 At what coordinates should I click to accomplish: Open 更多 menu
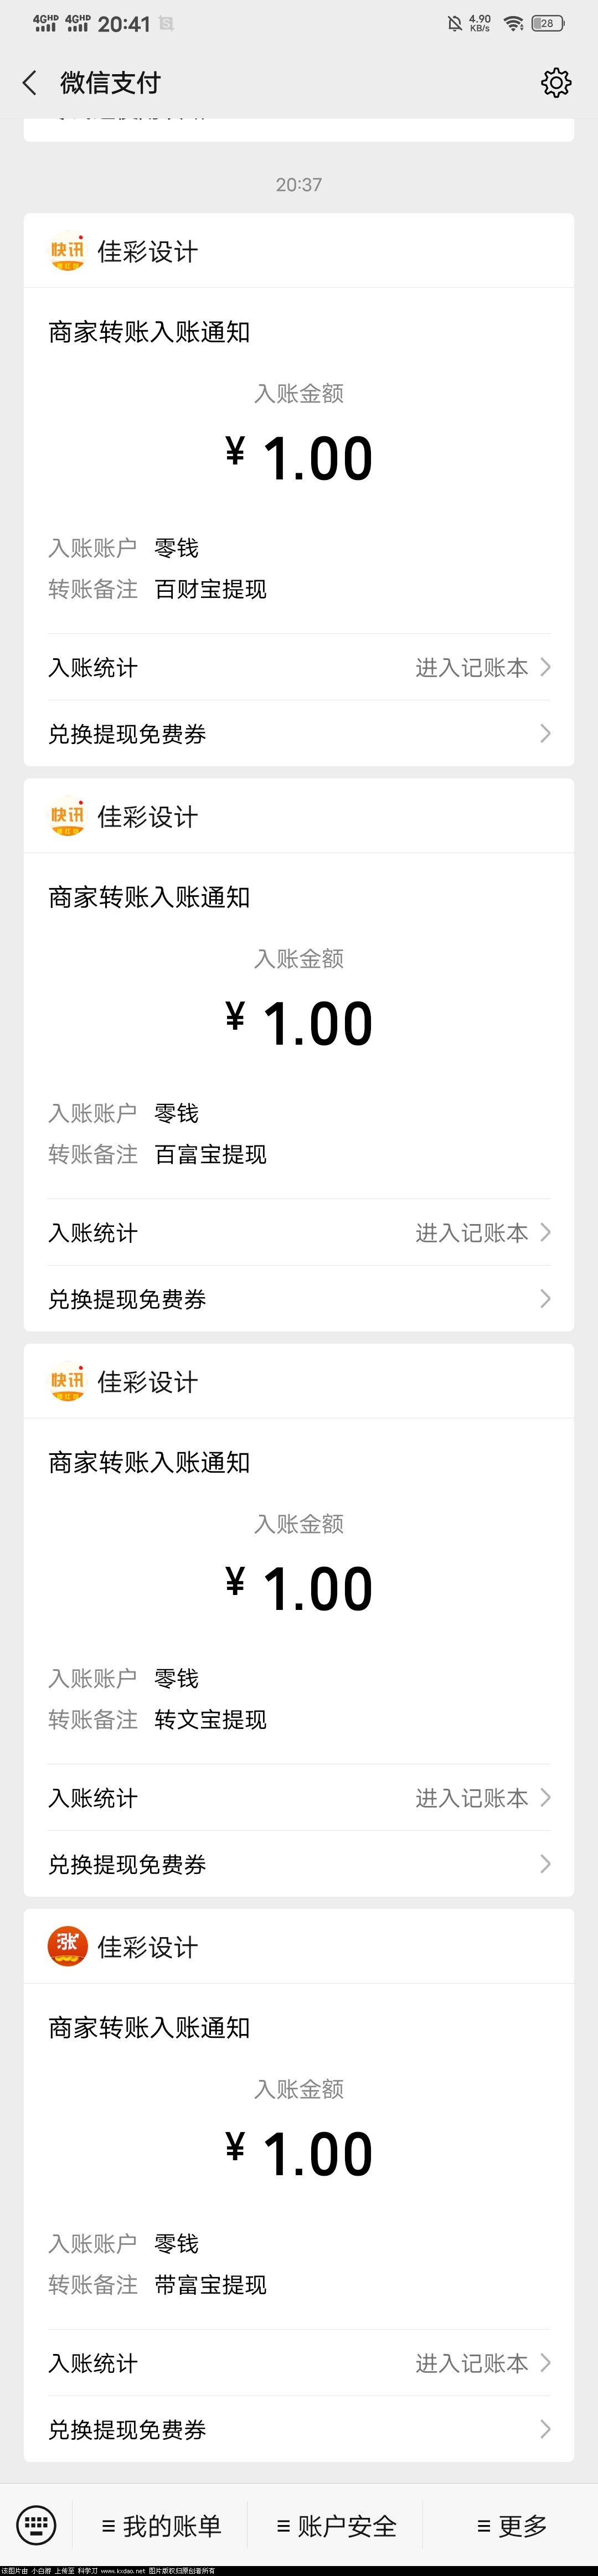pos(512,2526)
